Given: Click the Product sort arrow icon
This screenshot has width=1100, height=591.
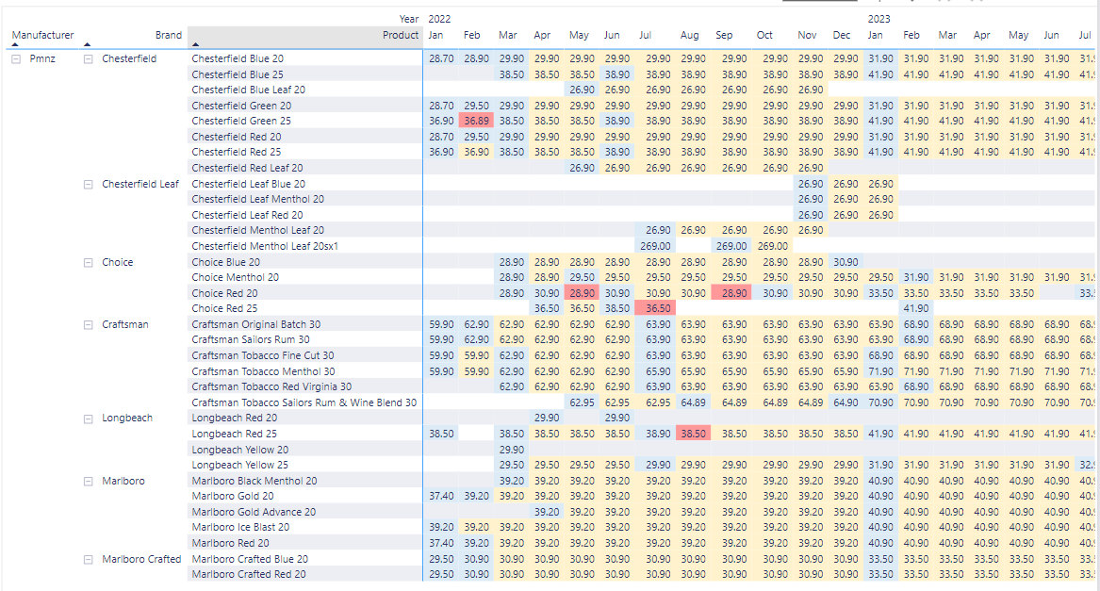Looking at the screenshot, I should (x=195, y=45).
